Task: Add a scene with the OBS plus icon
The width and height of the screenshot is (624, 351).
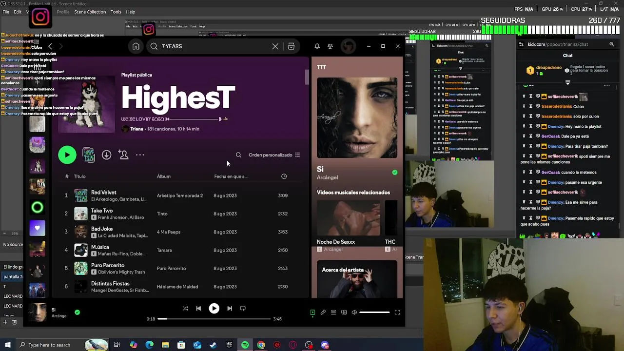Action: click(5, 322)
